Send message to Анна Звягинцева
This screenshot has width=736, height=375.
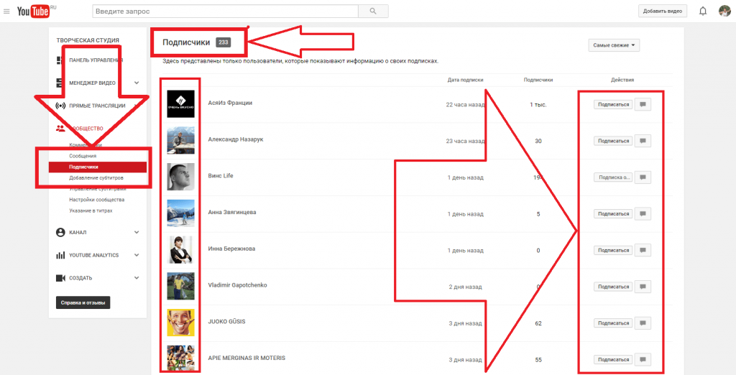point(643,213)
